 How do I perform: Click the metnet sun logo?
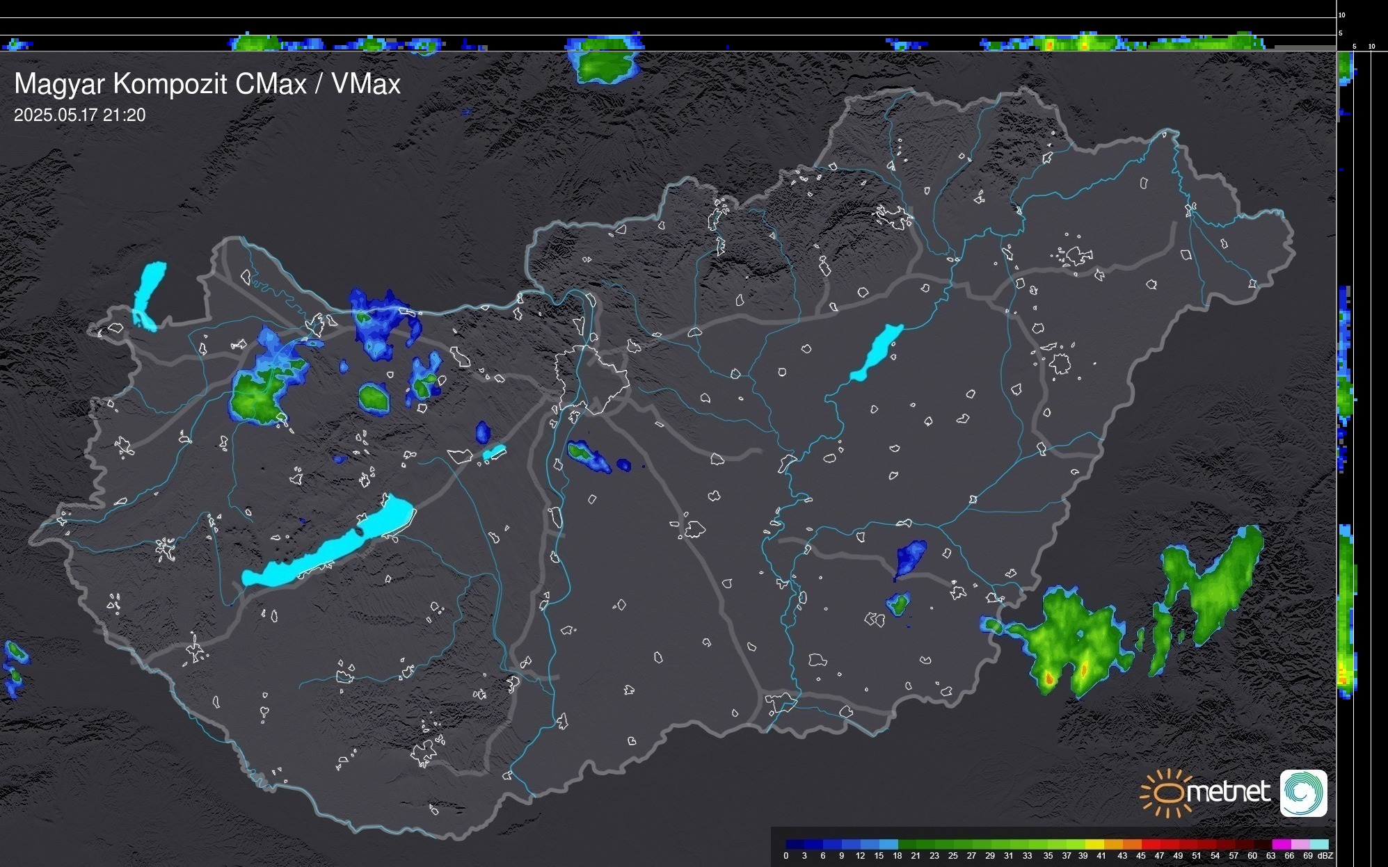(x=1167, y=793)
